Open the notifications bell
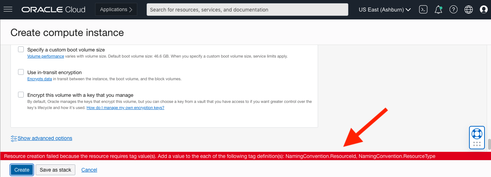This screenshot has width=491, height=177. point(438,10)
